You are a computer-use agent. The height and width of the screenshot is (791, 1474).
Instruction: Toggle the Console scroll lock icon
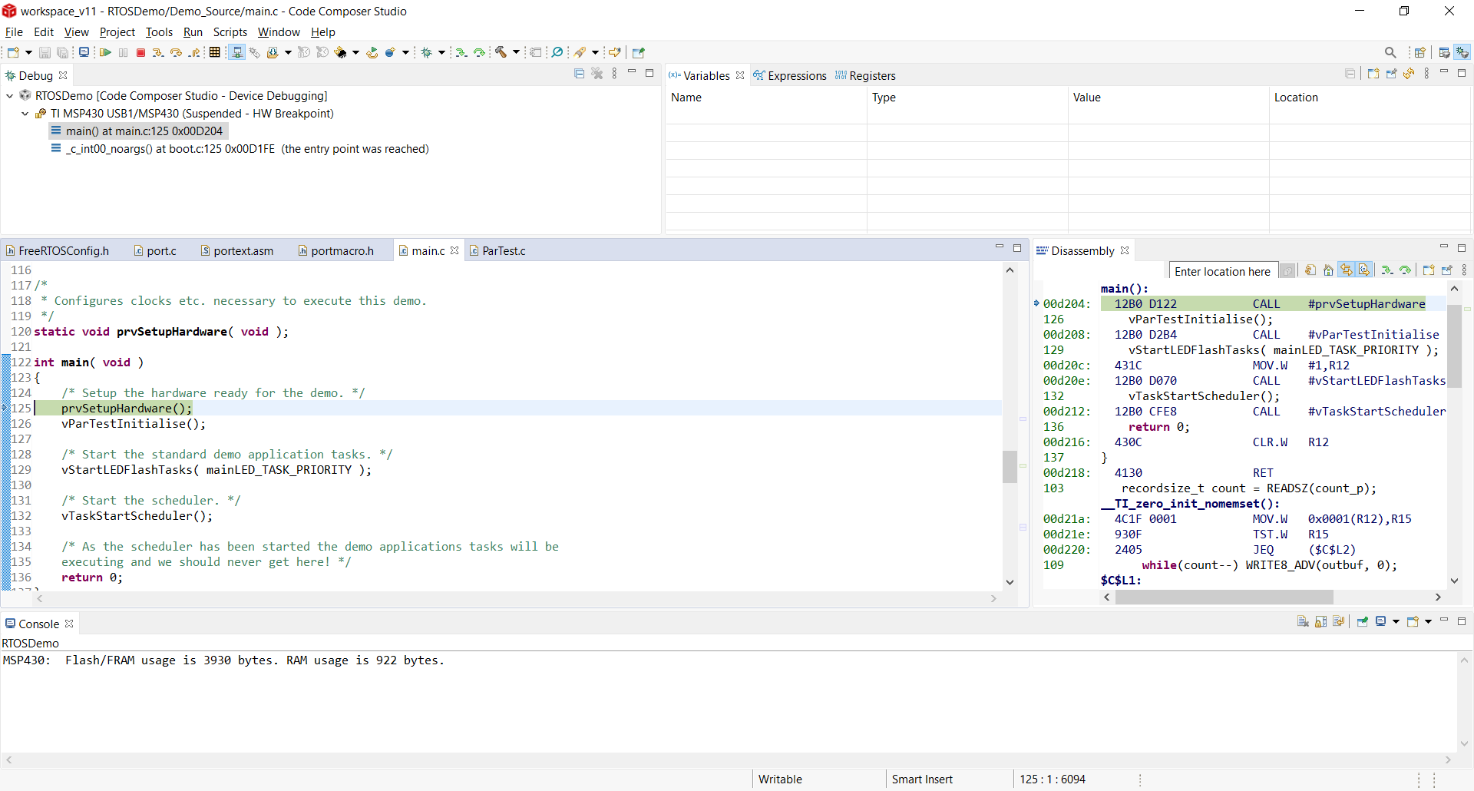pos(1320,622)
